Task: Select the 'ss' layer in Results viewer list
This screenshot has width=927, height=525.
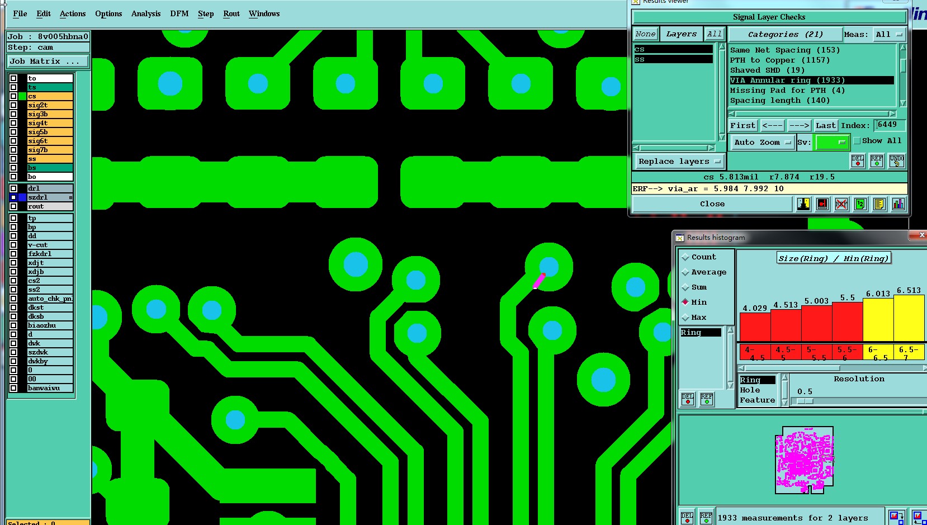Action: (x=673, y=59)
